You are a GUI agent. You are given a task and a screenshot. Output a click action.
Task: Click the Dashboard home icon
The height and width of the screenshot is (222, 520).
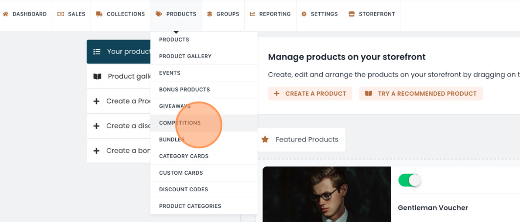[x=5, y=14]
